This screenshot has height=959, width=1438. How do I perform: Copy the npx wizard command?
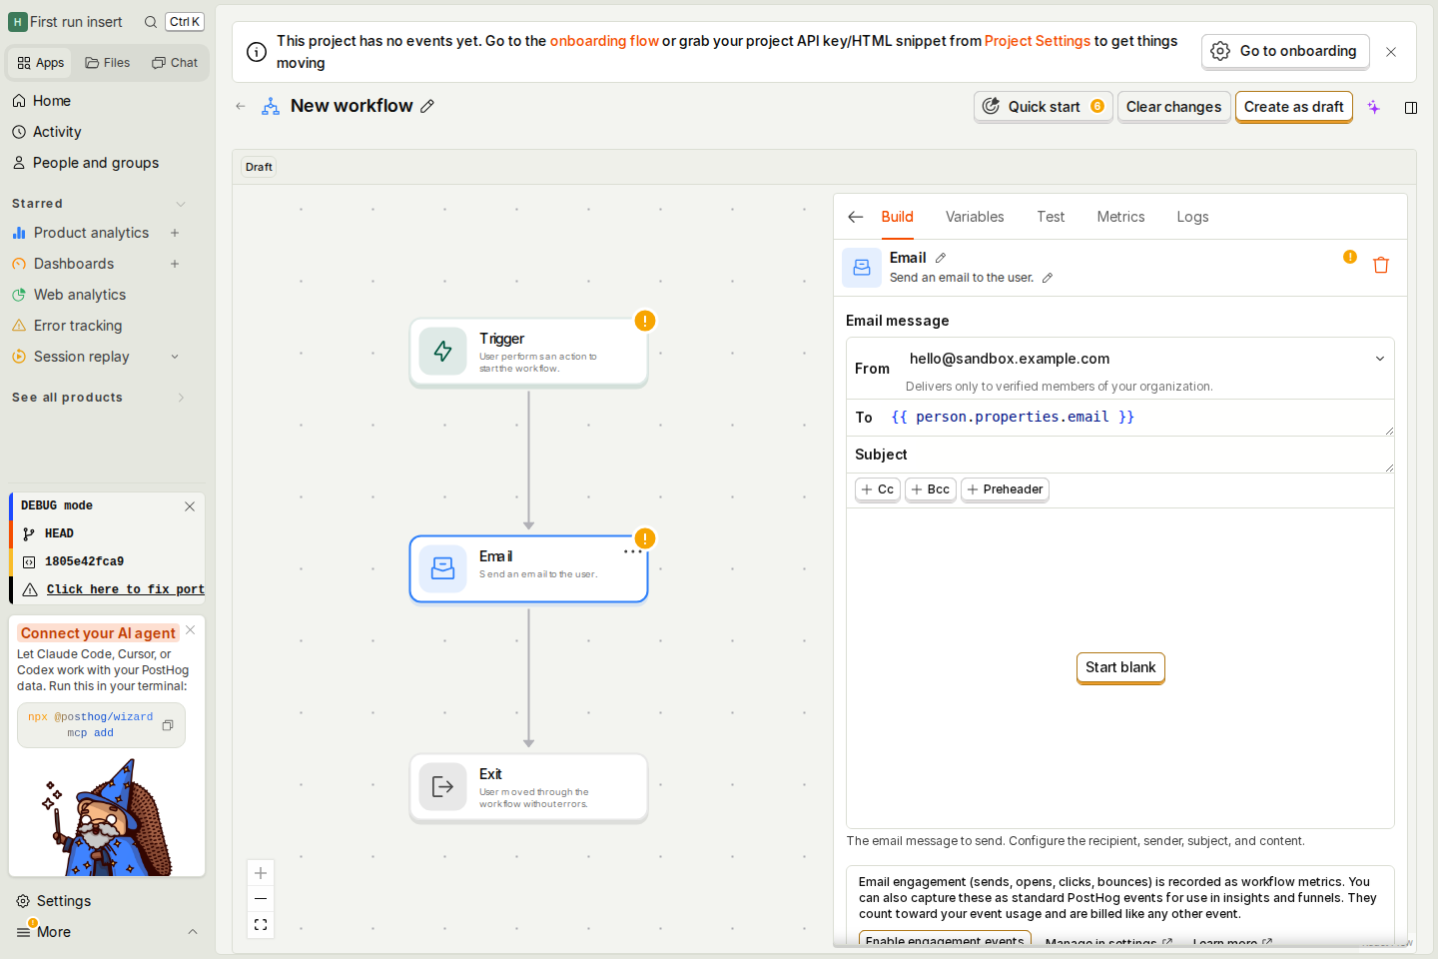(168, 725)
